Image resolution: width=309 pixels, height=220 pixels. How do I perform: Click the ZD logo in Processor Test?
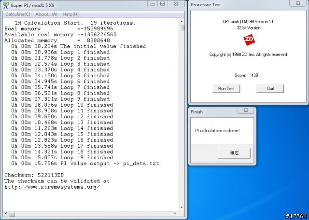point(249,40)
